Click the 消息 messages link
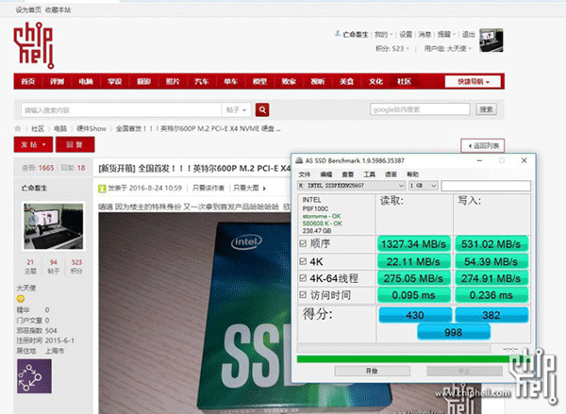Screen dimensions: 566x414 (424, 34)
